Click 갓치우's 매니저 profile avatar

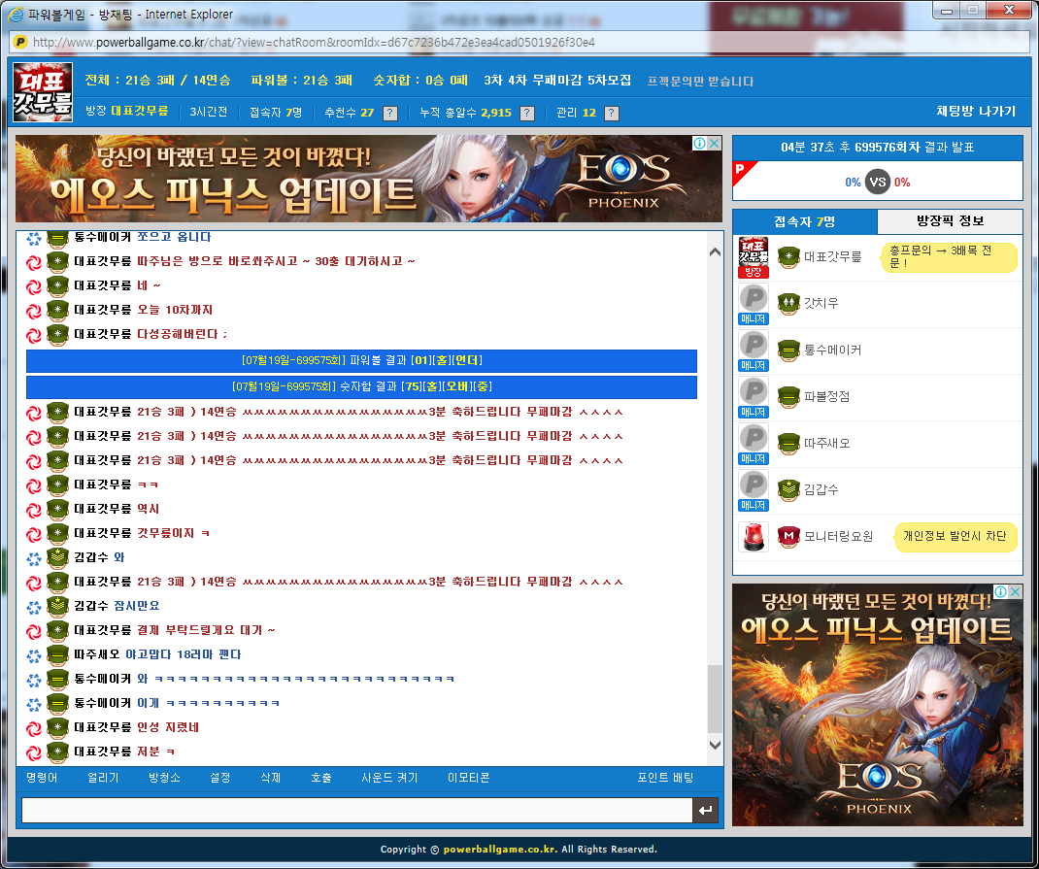754,304
